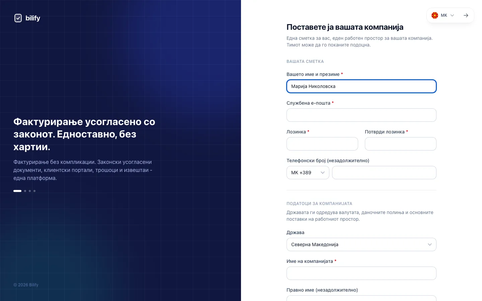The height and width of the screenshot is (301, 482).
Task: Click the Правно име (незадолжително) label
Action: click(322, 290)
